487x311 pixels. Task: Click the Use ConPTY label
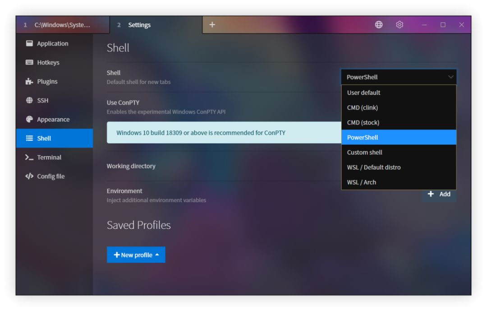(x=123, y=102)
